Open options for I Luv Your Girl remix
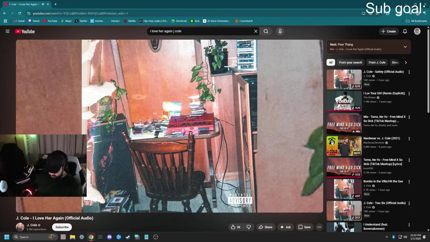 click(x=409, y=93)
